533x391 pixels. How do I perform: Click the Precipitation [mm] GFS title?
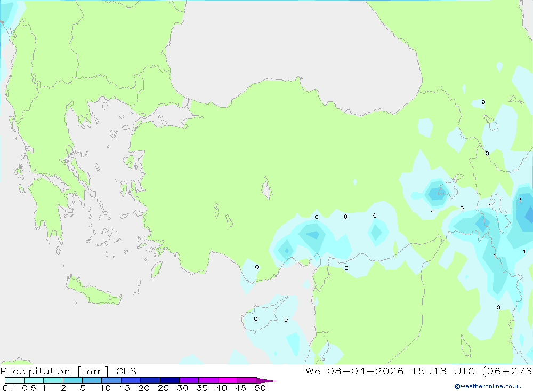point(68,371)
